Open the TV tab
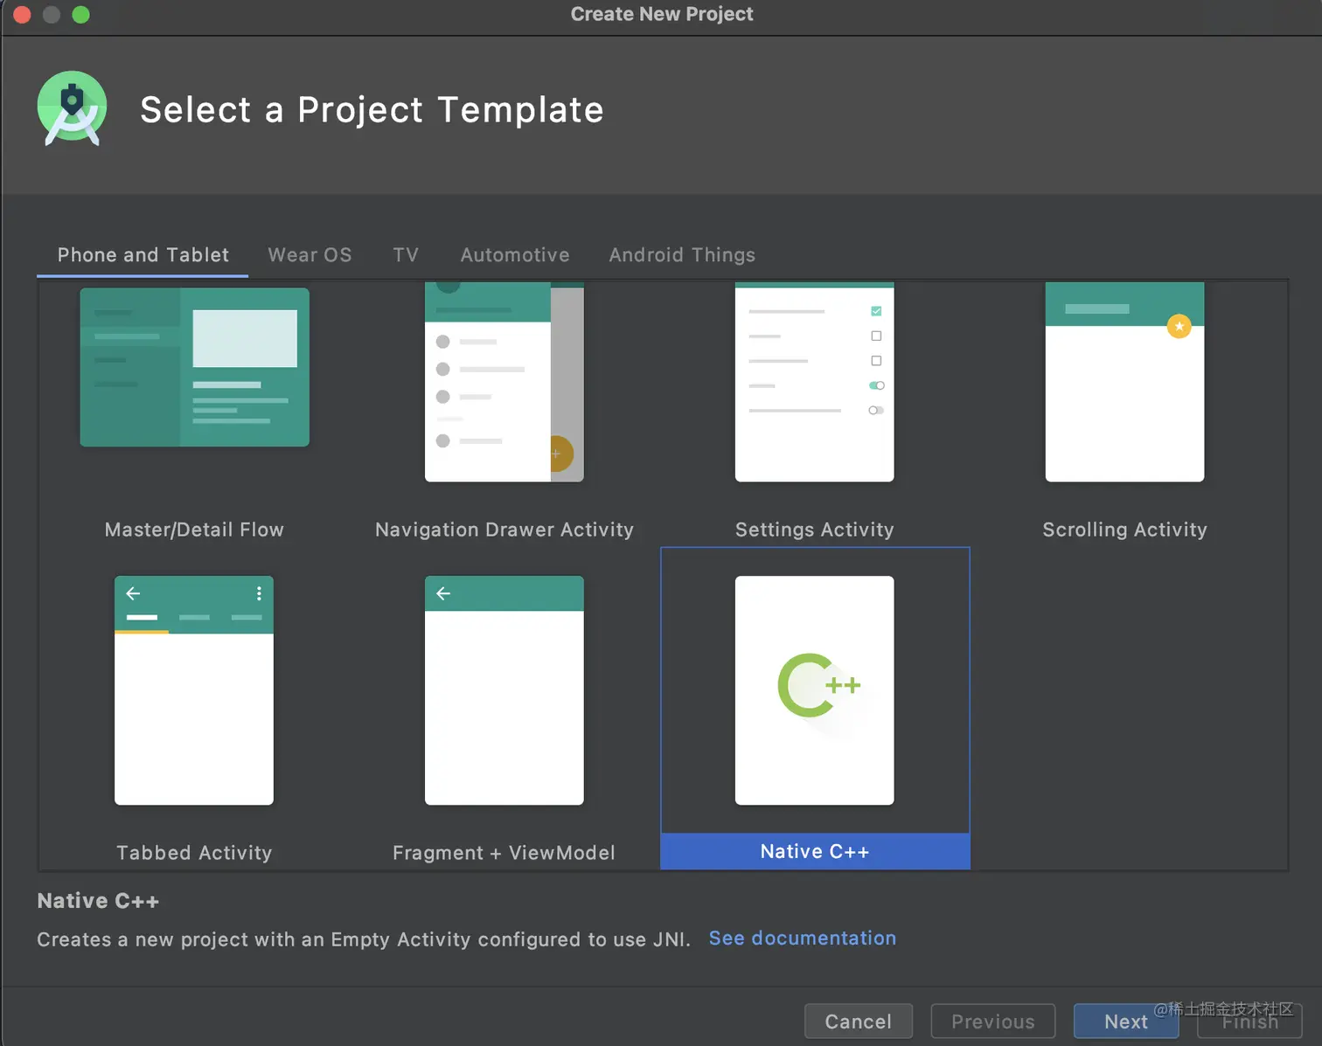 pyautogui.click(x=406, y=255)
